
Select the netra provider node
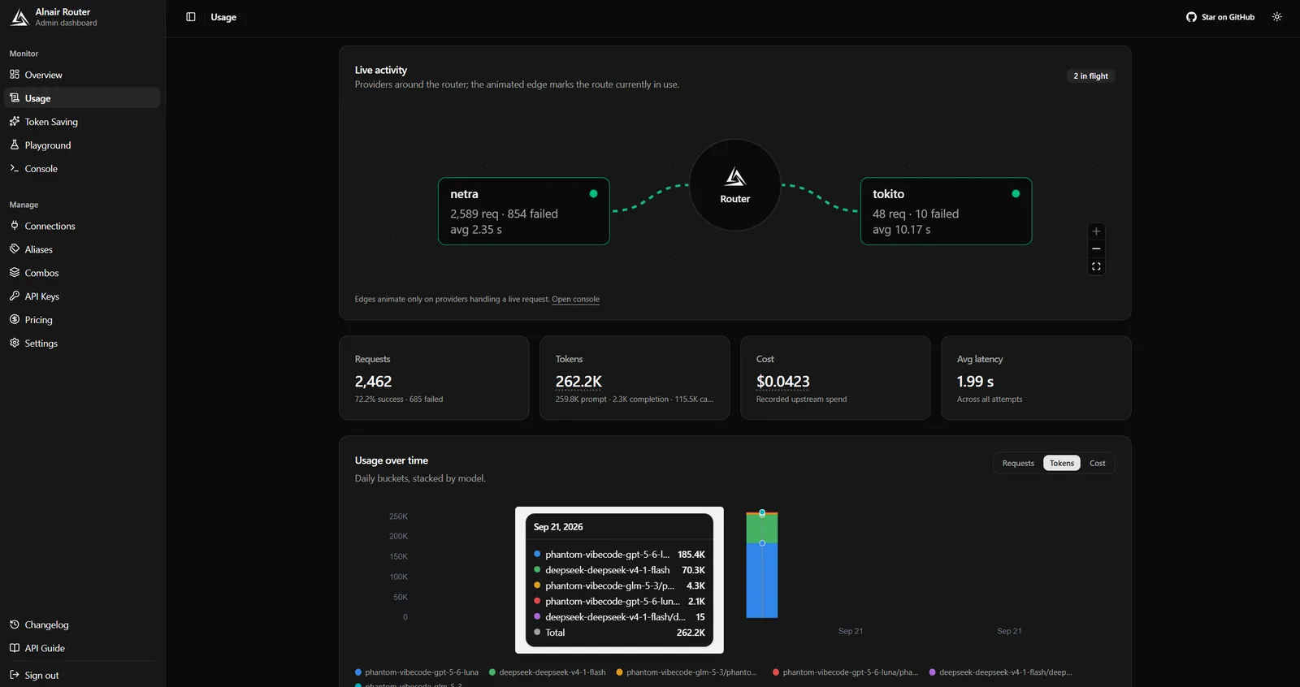524,211
